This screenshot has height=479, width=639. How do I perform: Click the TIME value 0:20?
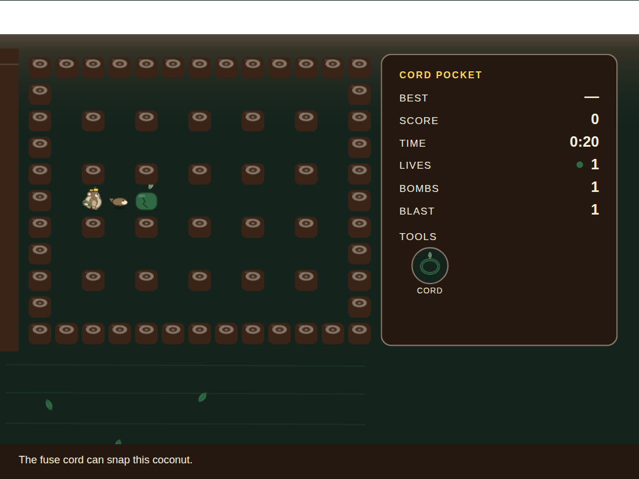[584, 141]
